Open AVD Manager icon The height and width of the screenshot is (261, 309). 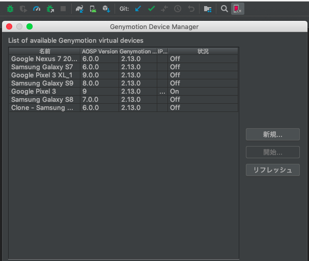[93, 9]
